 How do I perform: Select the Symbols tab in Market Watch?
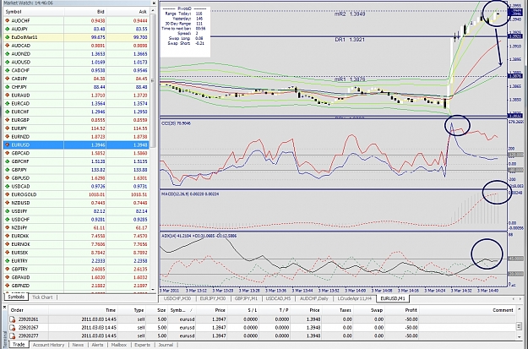16,297
